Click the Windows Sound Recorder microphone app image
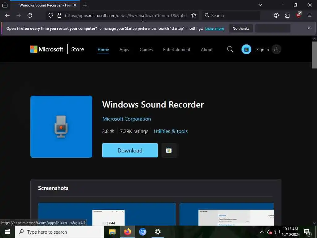 61,127
